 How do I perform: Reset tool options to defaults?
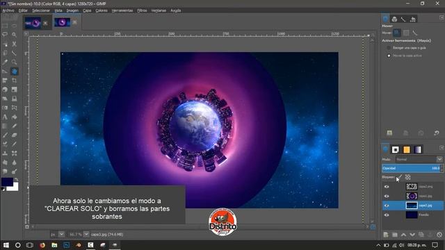pos(436,133)
